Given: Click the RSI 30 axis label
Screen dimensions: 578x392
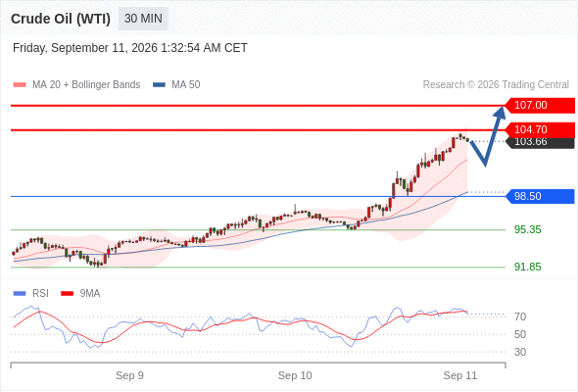Looking at the screenshot, I should point(520,352).
